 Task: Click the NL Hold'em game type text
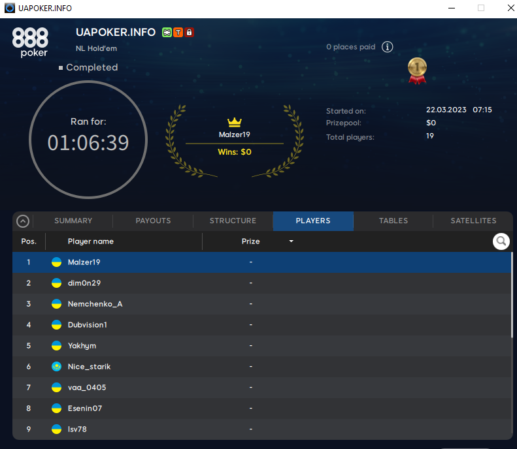coord(96,48)
